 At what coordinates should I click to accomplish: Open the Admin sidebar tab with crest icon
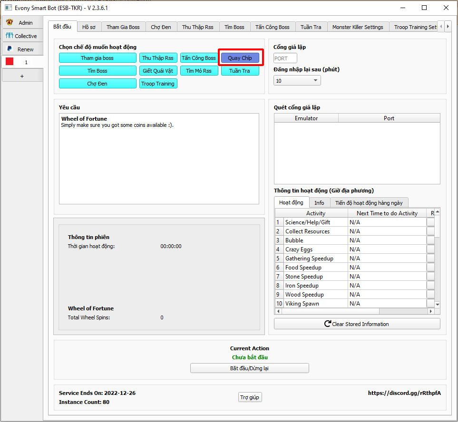coord(22,23)
